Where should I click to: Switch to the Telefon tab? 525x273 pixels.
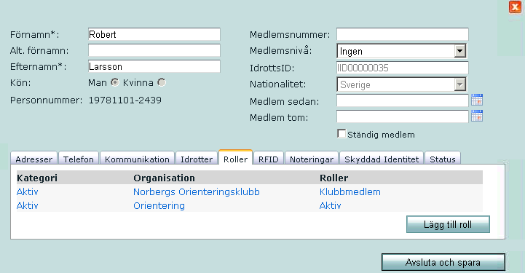click(79, 159)
